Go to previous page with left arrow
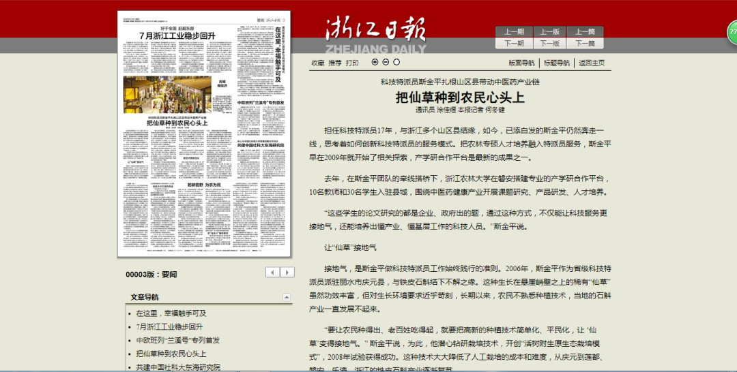737x372 pixels. [273, 273]
